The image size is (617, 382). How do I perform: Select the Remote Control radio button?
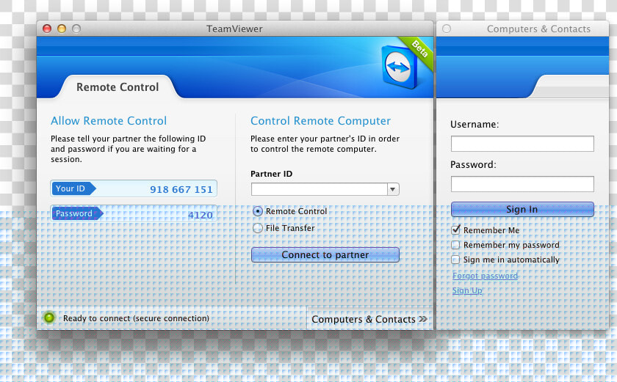tap(257, 211)
